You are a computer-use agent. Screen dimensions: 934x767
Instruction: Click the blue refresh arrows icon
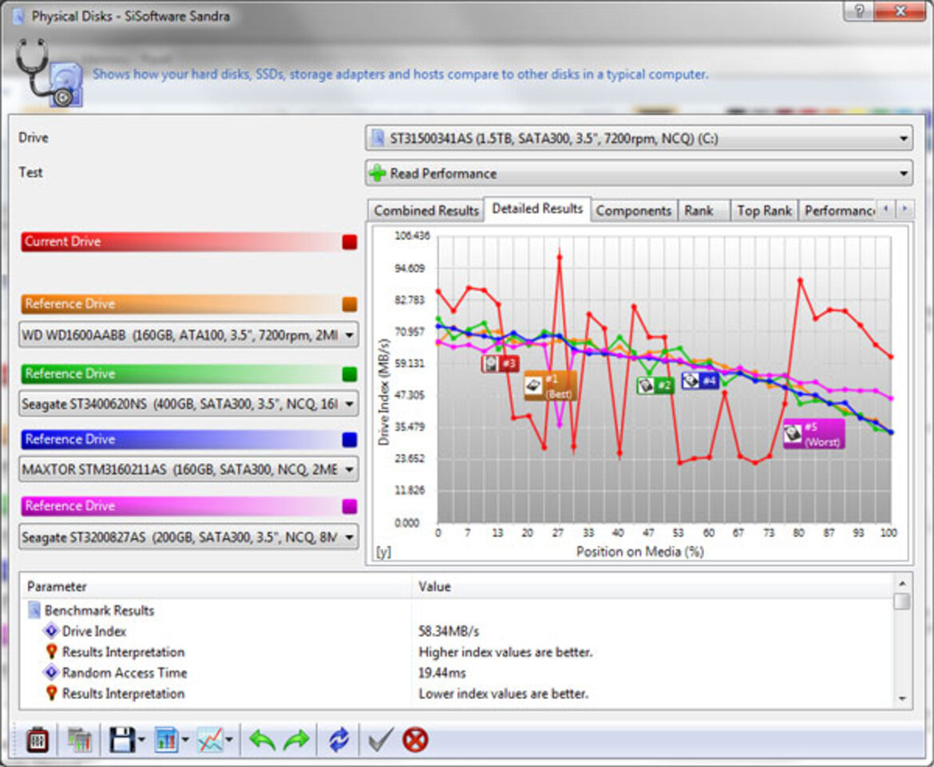pos(339,740)
